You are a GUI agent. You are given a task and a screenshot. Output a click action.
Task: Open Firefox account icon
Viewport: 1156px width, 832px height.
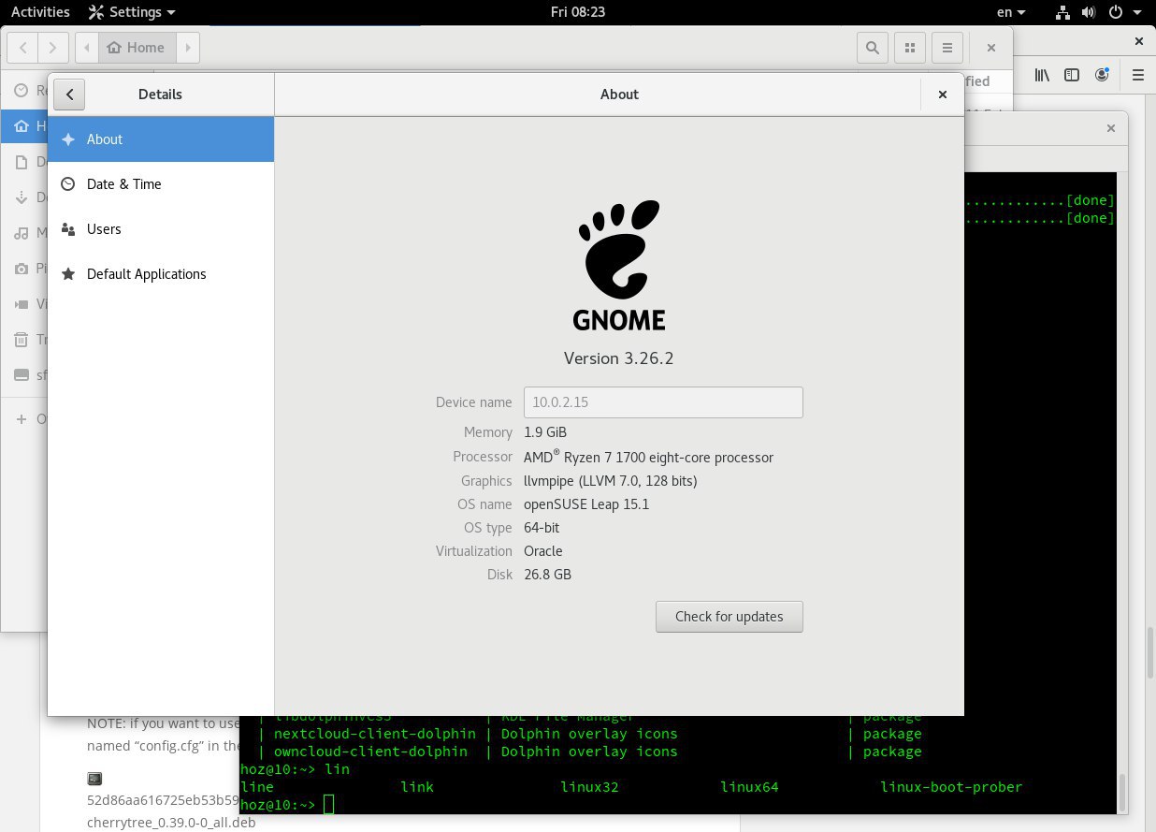coord(1104,75)
